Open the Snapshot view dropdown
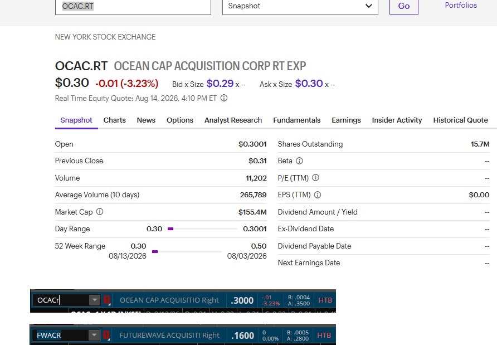 point(300,6)
